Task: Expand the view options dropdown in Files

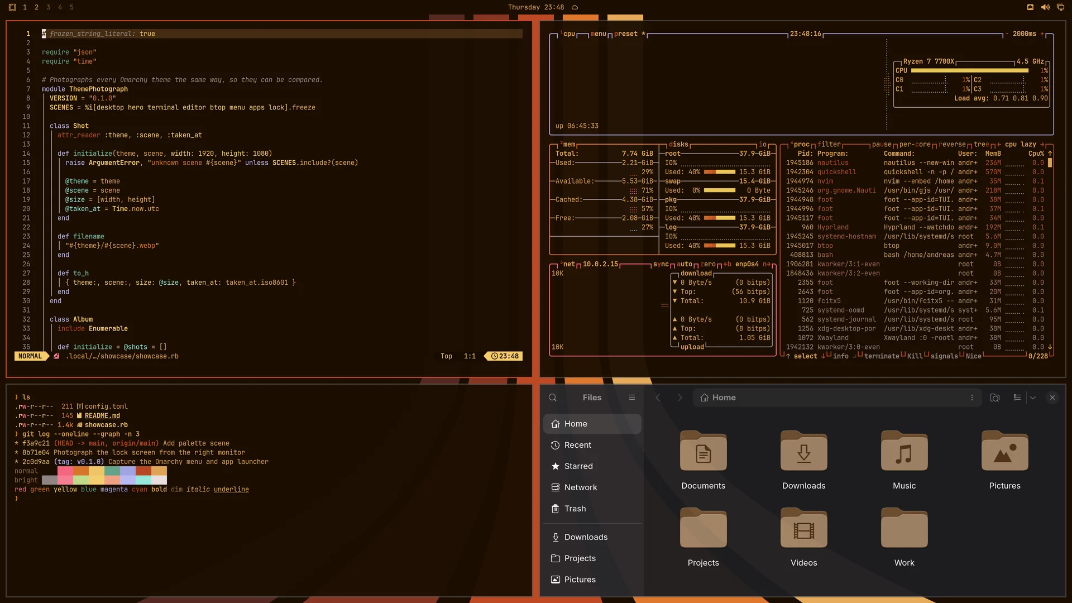Action: (1033, 398)
